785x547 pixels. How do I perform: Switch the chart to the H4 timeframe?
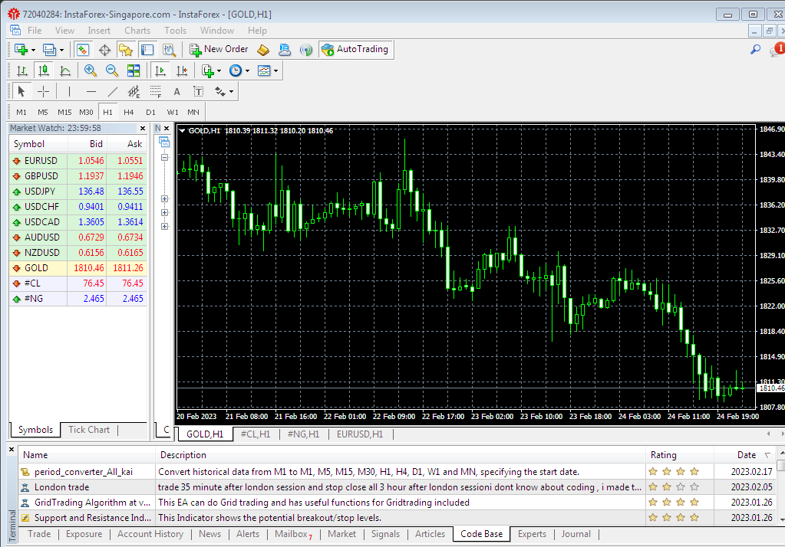click(129, 112)
